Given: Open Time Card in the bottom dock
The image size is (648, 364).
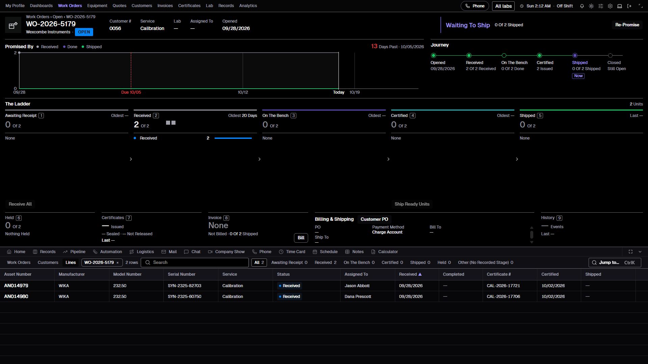Looking at the screenshot, I should click(292, 252).
